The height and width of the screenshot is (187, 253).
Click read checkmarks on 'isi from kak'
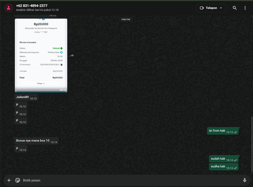coord(235,132)
